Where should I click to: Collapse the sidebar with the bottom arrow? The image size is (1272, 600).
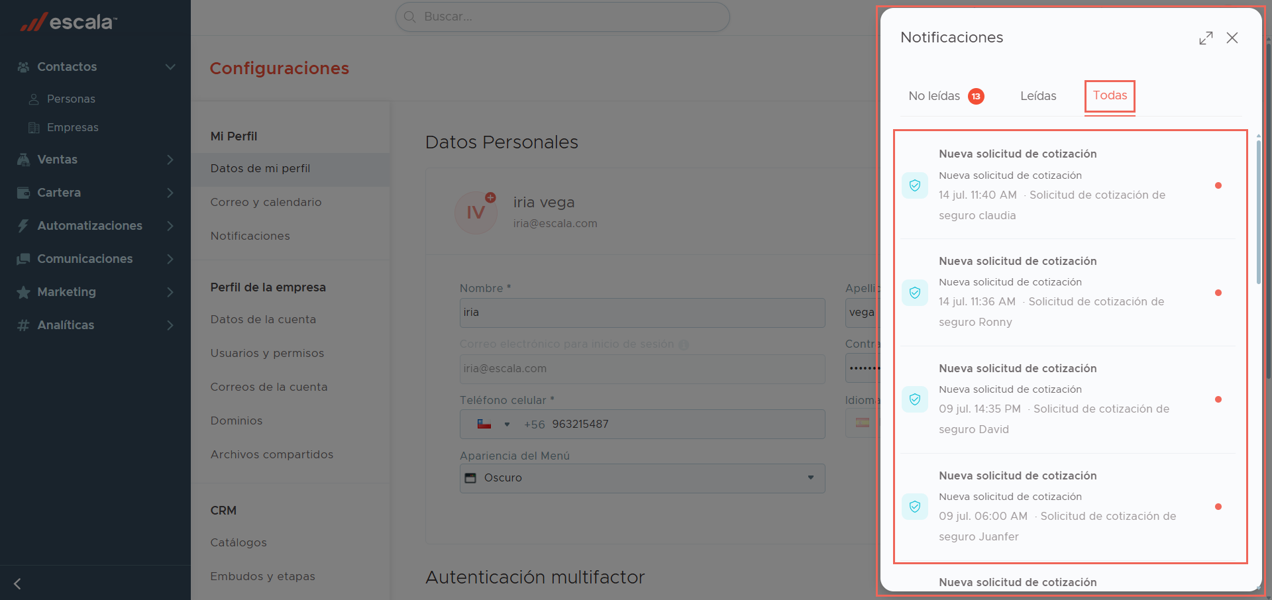click(18, 583)
